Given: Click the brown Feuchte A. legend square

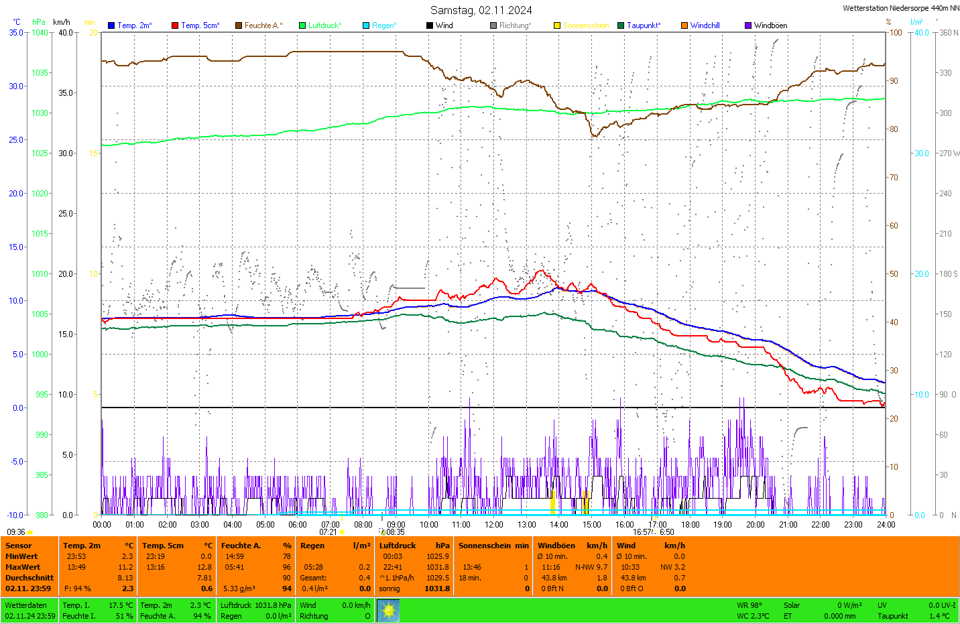Looking at the screenshot, I should point(239,25).
